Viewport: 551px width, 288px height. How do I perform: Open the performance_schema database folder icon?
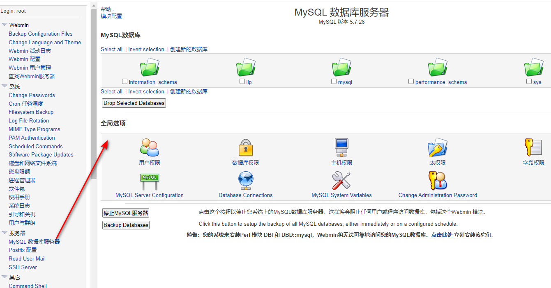pyautogui.click(x=438, y=67)
